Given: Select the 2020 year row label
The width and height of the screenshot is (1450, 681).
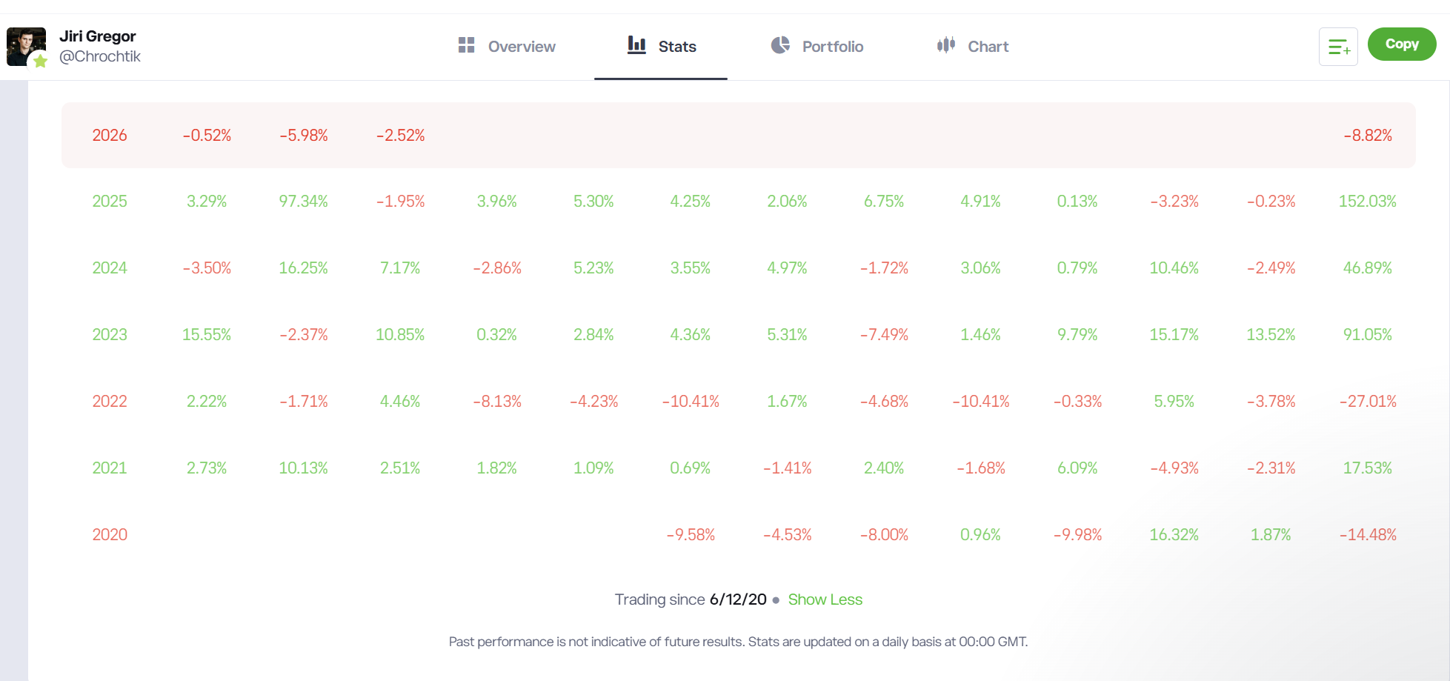Looking at the screenshot, I should 110,535.
